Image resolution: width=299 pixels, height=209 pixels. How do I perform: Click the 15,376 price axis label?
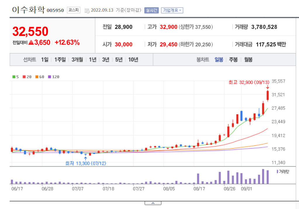(279, 149)
